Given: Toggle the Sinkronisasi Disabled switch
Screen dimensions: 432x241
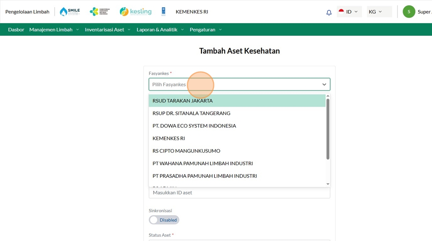Looking at the screenshot, I should 164,220.
